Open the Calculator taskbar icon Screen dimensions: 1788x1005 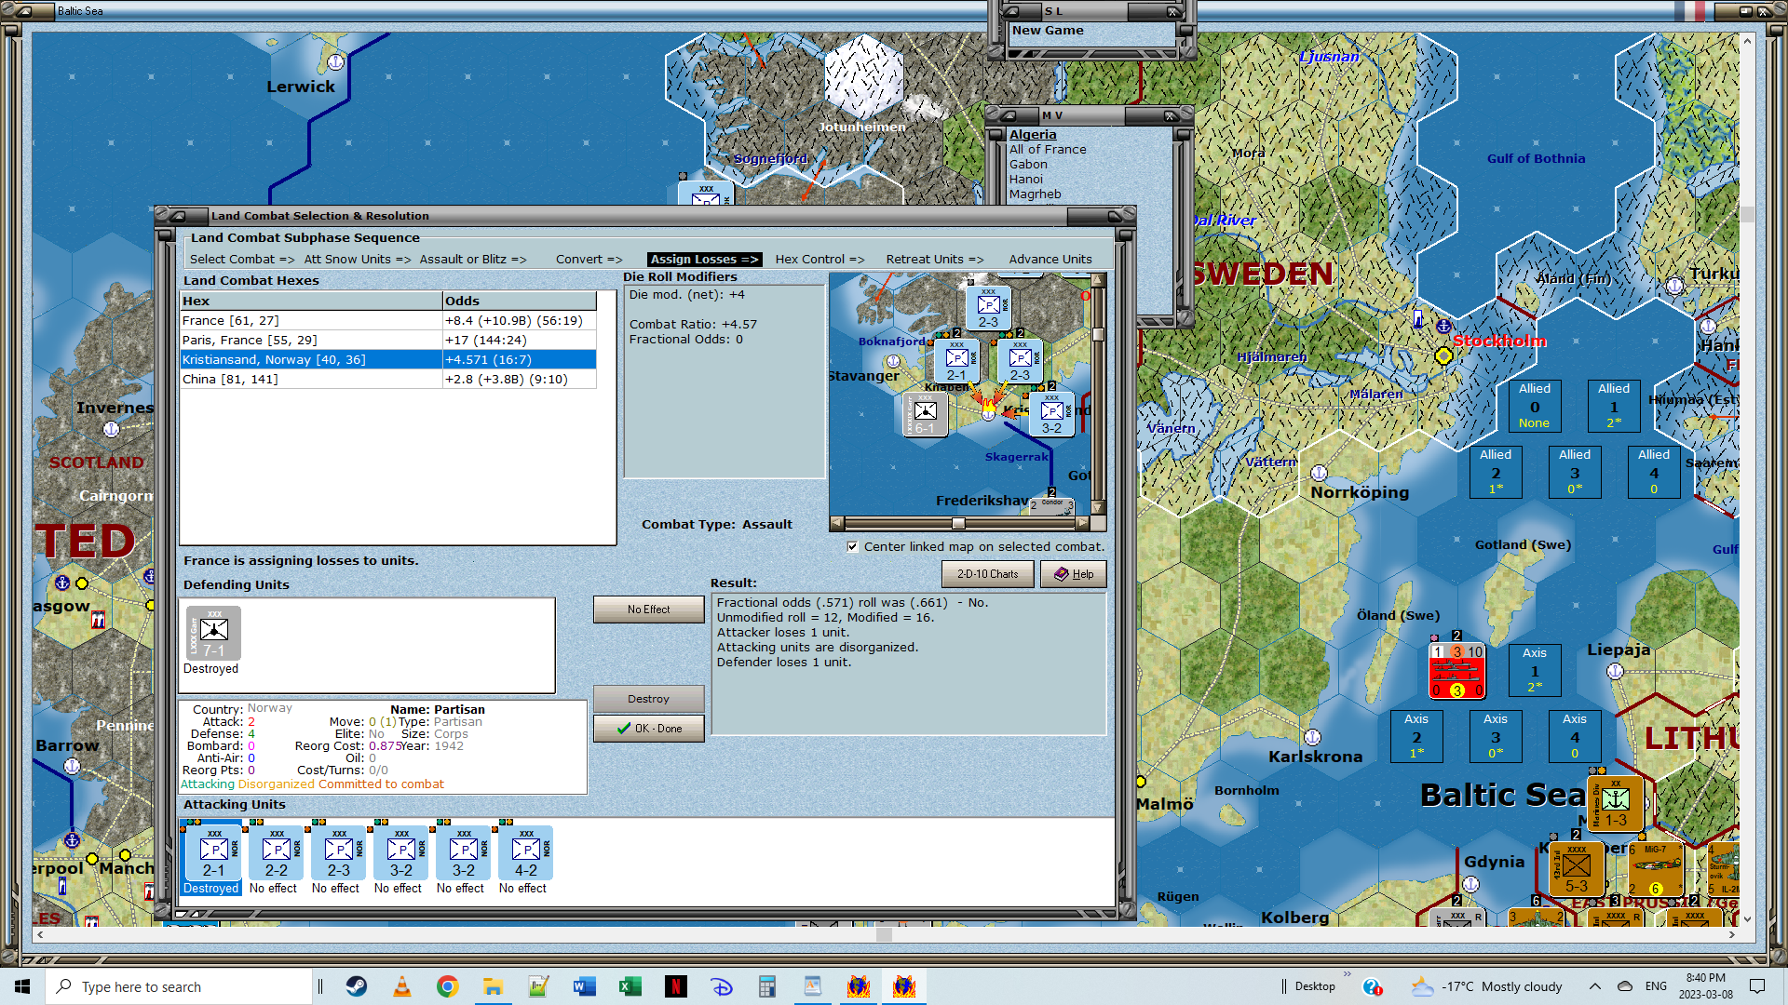[x=767, y=986]
